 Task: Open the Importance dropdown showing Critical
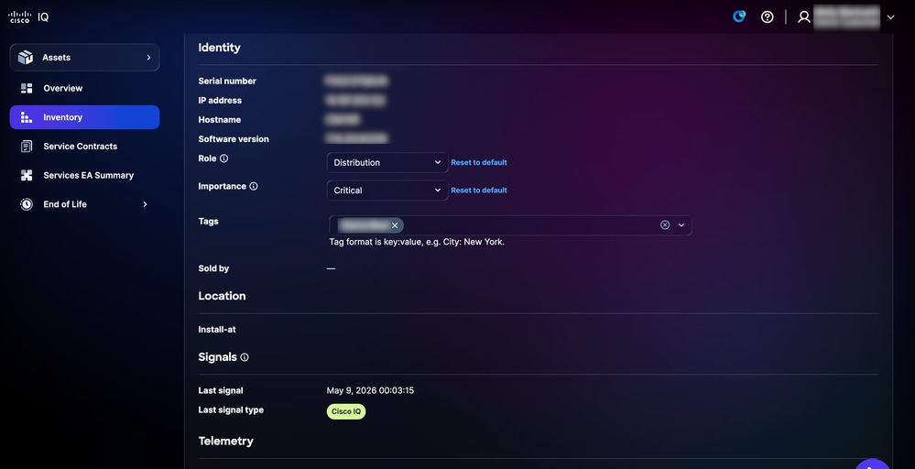coord(387,191)
